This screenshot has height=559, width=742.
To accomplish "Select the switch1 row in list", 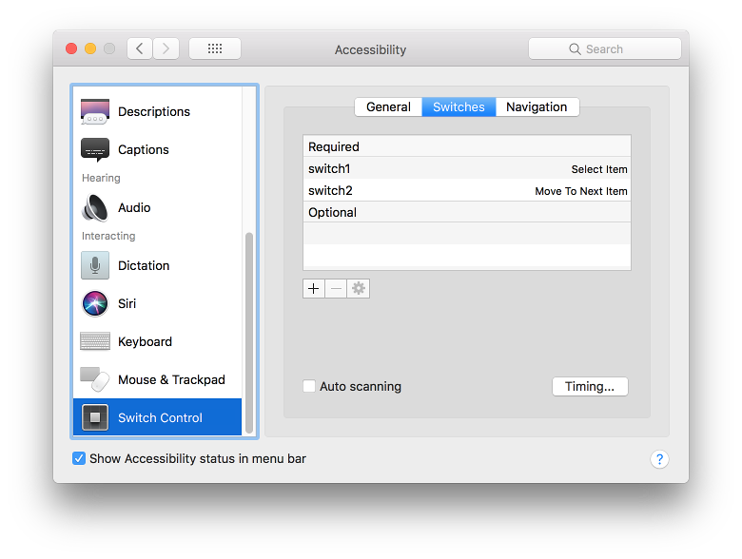I will coord(466,168).
